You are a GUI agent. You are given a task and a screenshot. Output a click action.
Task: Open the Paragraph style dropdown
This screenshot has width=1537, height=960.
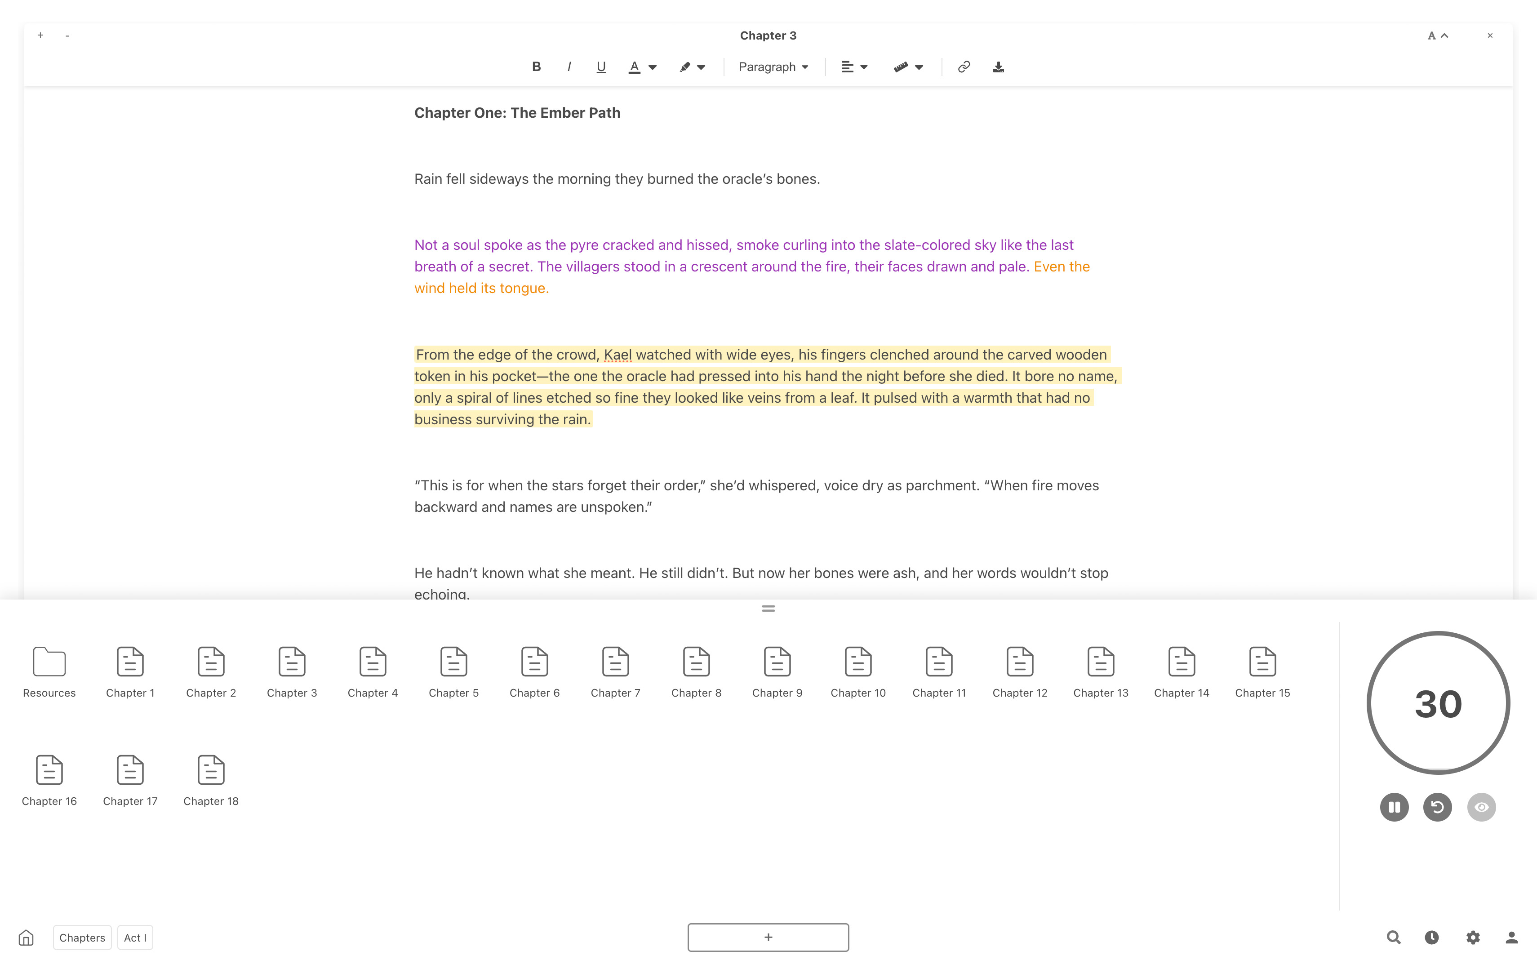[x=773, y=67]
